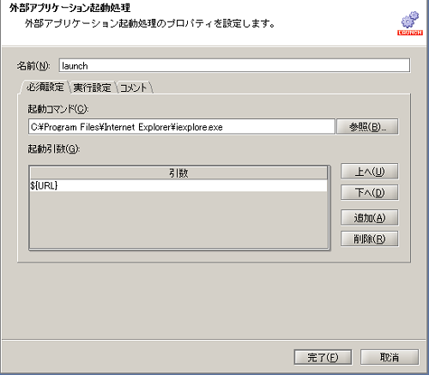429x375 pixels.
Task: Click the LAUNCH gear icon in the header
Action: click(410, 23)
